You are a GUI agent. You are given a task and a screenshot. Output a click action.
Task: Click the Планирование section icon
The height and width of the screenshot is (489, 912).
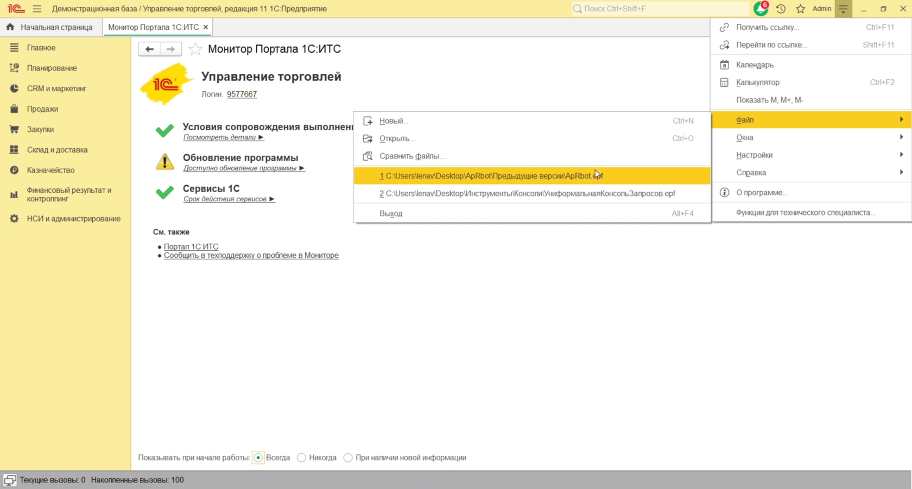[x=14, y=68]
